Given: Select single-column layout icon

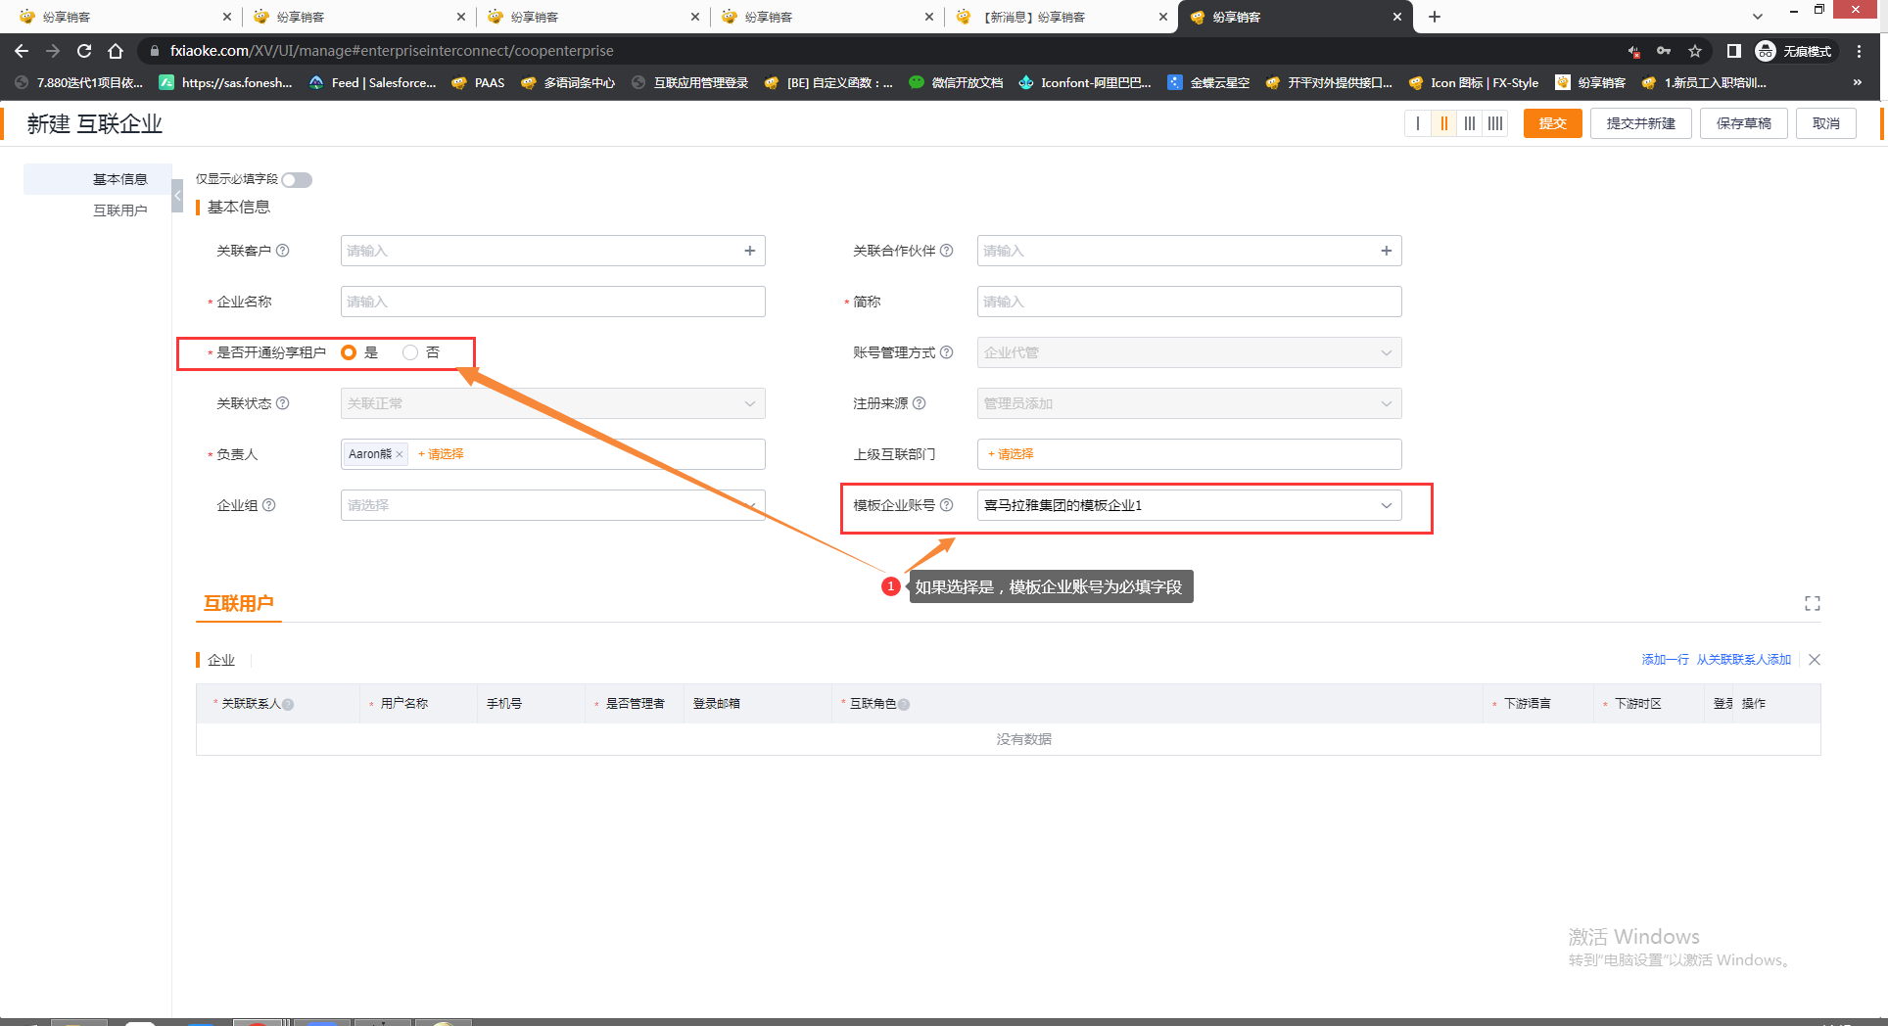Looking at the screenshot, I should point(1417,123).
